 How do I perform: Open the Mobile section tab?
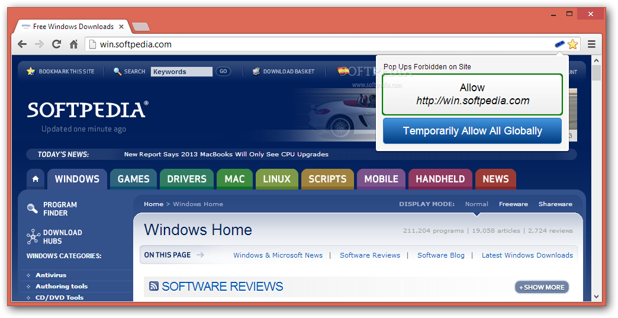click(x=381, y=179)
